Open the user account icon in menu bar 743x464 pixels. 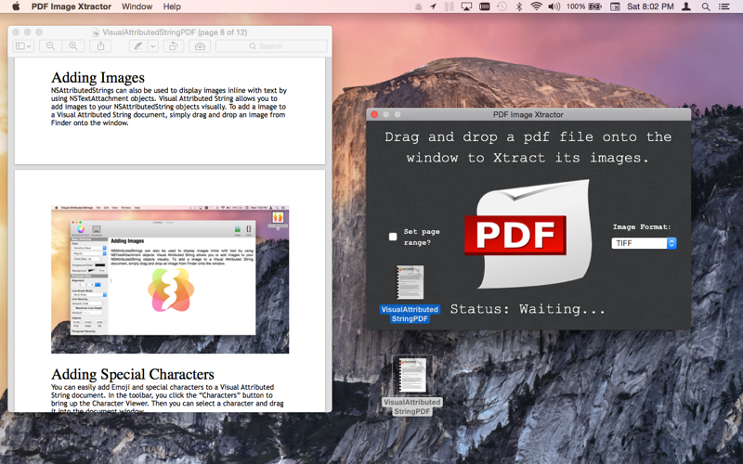click(686, 6)
